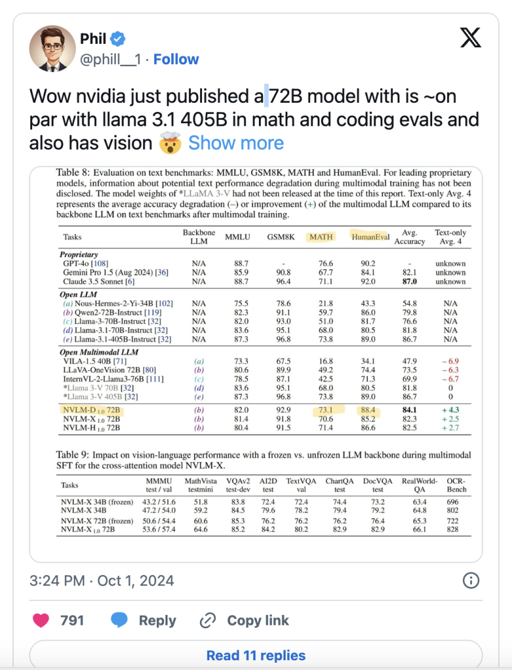The height and width of the screenshot is (670, 512).
Task: Open the info icon beside the timestamp
Action: coord(471,580)
